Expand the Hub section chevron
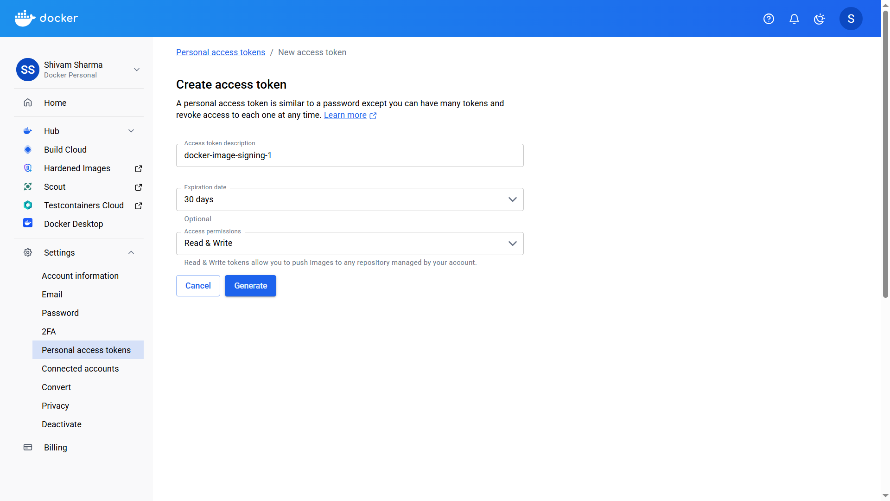The height and width of the screenshot is (501, 890). (131, 131)
